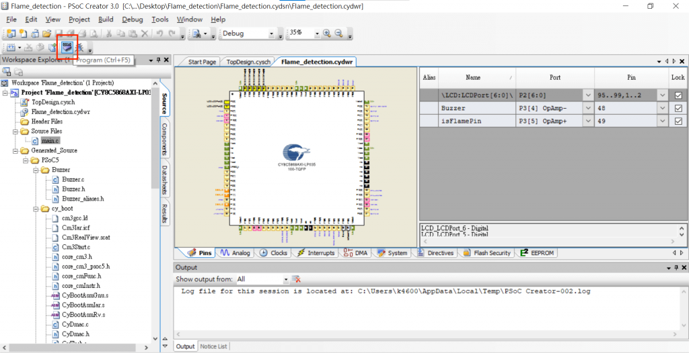Click the Print toolbar icon
Image resolution: width=689 pixels, height=353 pixels.
[81, 34]
